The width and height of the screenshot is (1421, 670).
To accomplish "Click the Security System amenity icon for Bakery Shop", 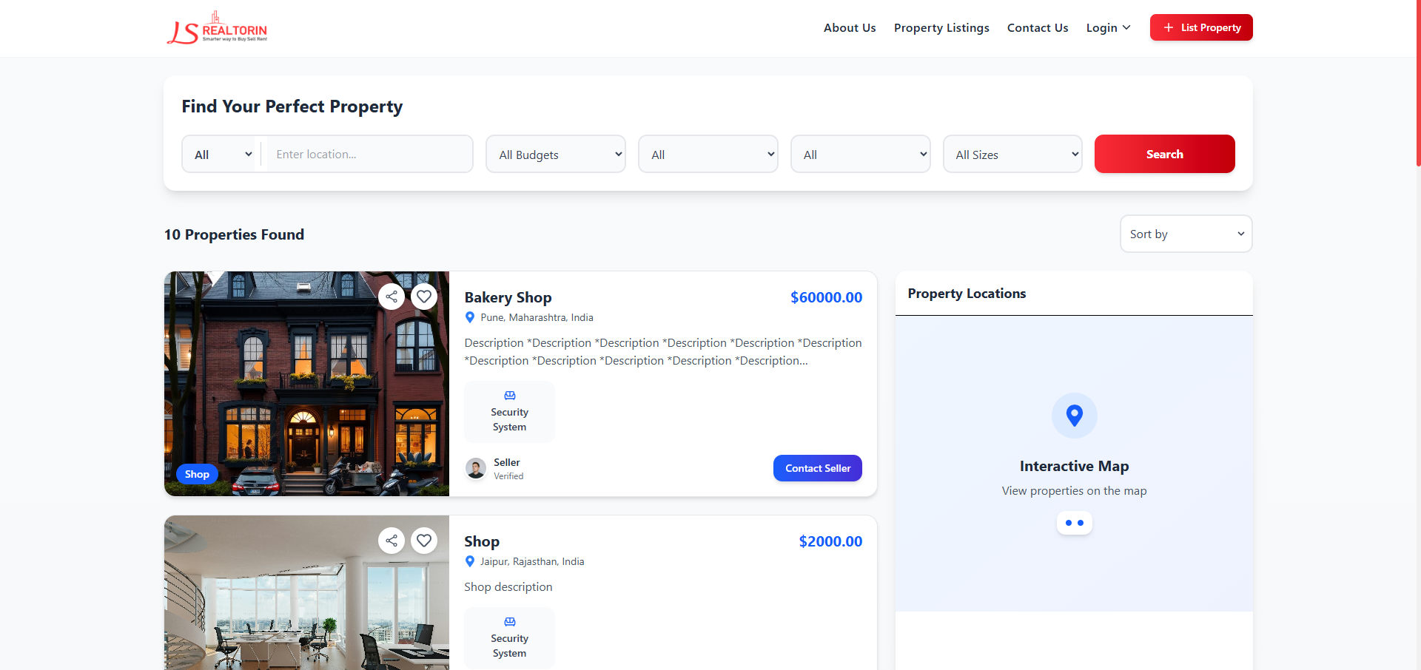I will (x=510, y=396).
